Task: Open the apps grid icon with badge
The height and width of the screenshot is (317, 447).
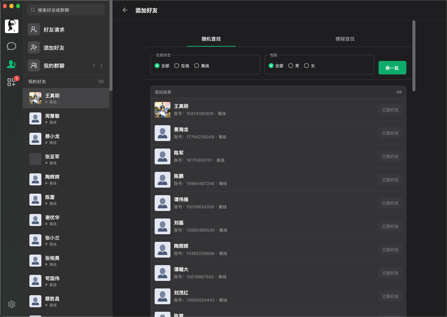Action: coord(11,82)
